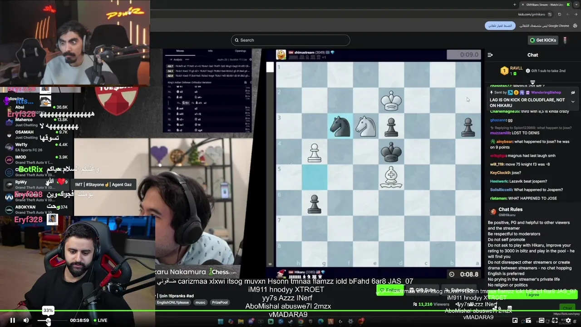The image size is (581, 327).
Task: Click the Get KICKs button
Action: pos(543,40)
